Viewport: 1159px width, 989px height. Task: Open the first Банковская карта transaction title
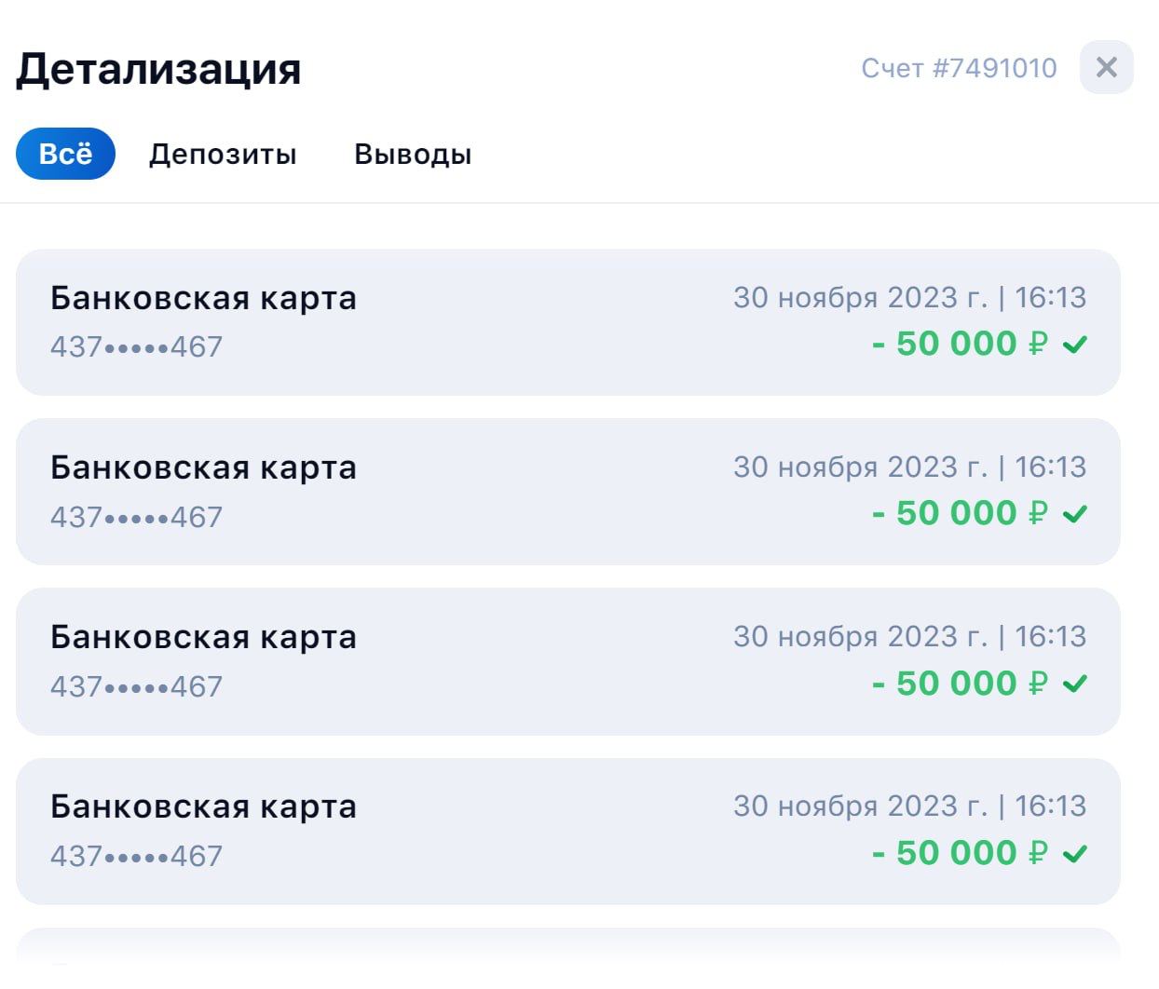coord(203,298)
